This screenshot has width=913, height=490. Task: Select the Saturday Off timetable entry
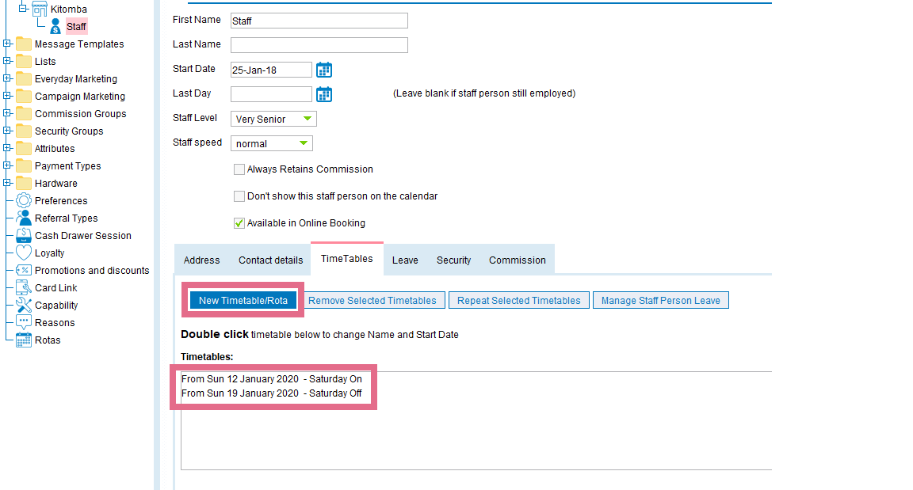272,393
